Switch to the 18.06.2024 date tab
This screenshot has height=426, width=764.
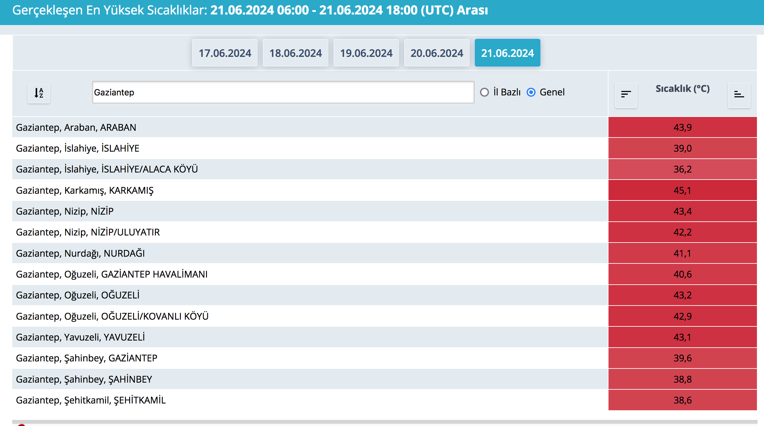coord(296,53)
